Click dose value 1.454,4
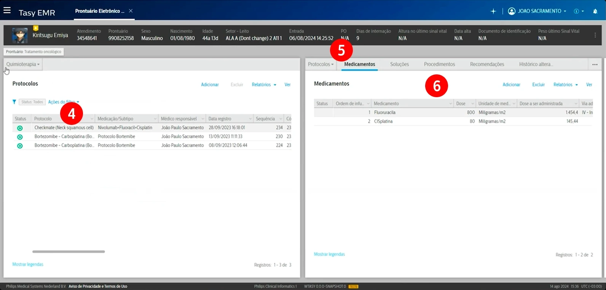This screenshot has height=290, width=606. coord(572,112)
